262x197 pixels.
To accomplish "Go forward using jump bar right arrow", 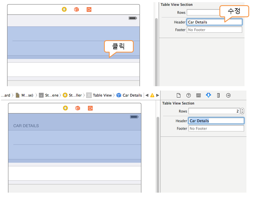I will 157,95.
